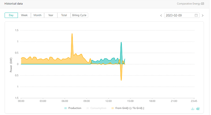Screen dimensions: 211x115
Task: Toggle From Grid / To Grid series
Action: 128,108
